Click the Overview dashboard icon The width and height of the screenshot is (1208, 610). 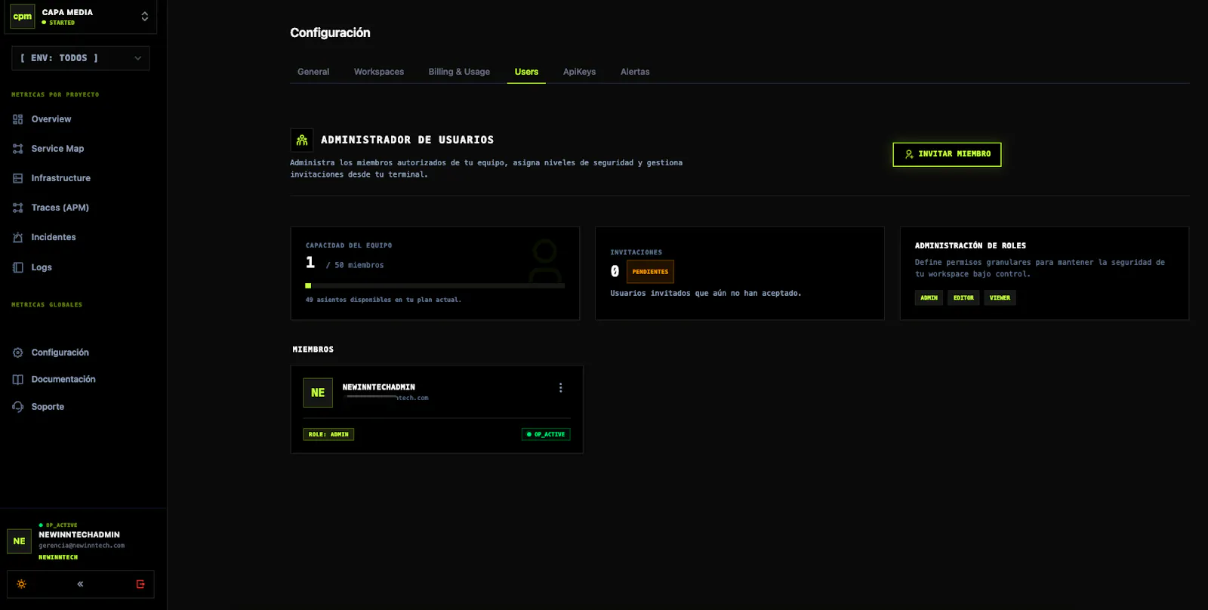tap(18, 119)
